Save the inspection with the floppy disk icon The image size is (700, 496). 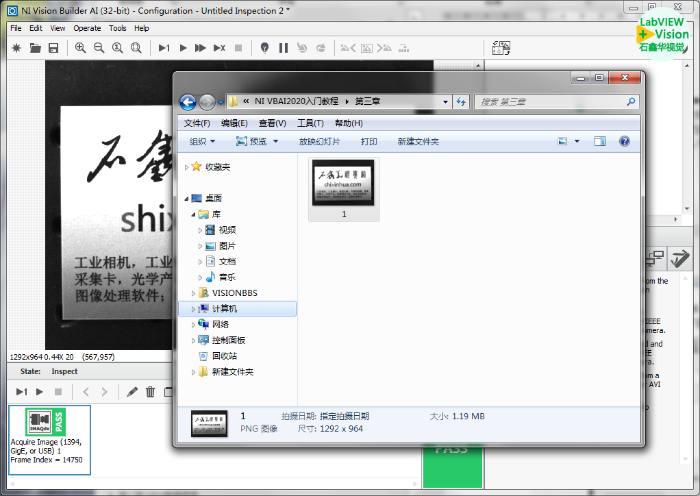53,48
